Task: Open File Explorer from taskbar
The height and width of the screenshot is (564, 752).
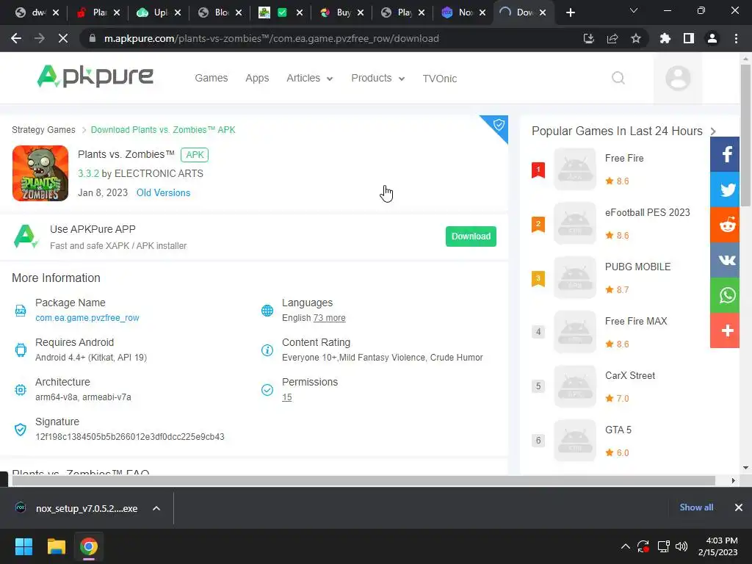Action: [x=56, y=546]
